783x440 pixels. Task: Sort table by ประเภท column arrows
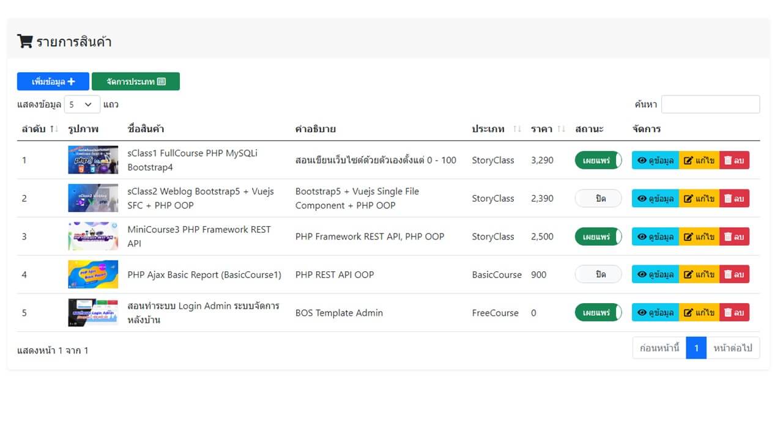tap(518, 129)
